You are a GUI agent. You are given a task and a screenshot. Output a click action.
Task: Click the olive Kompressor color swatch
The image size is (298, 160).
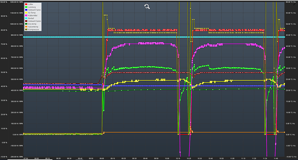[x=26, y=30]
